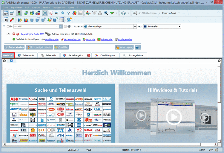Open the An CAD übertragen dropdown arrow
Viewport: 224px width, 153px height.
(159, 13)
